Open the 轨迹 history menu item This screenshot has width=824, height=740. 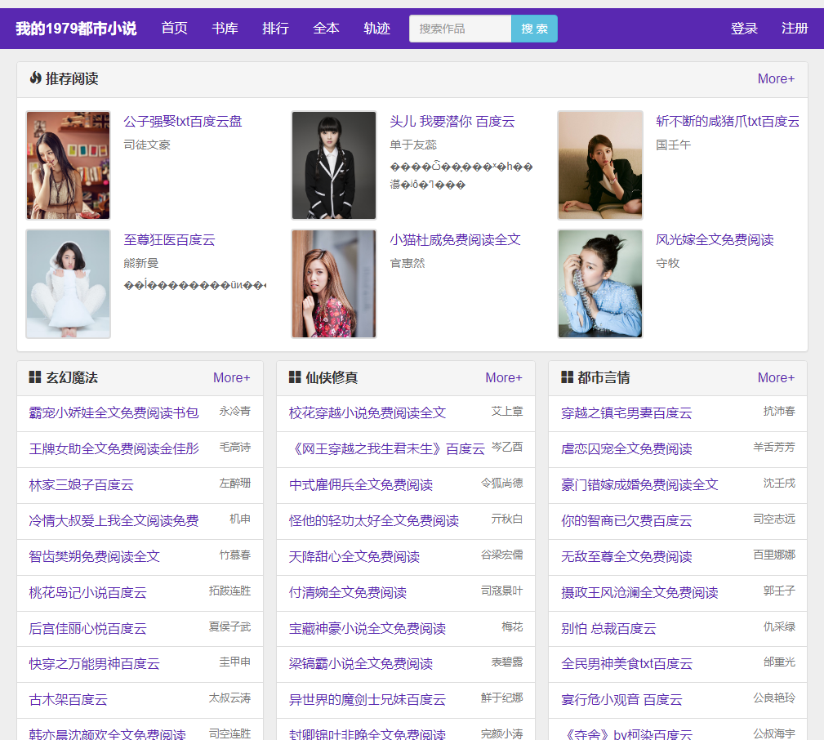(x=376, y=29)
